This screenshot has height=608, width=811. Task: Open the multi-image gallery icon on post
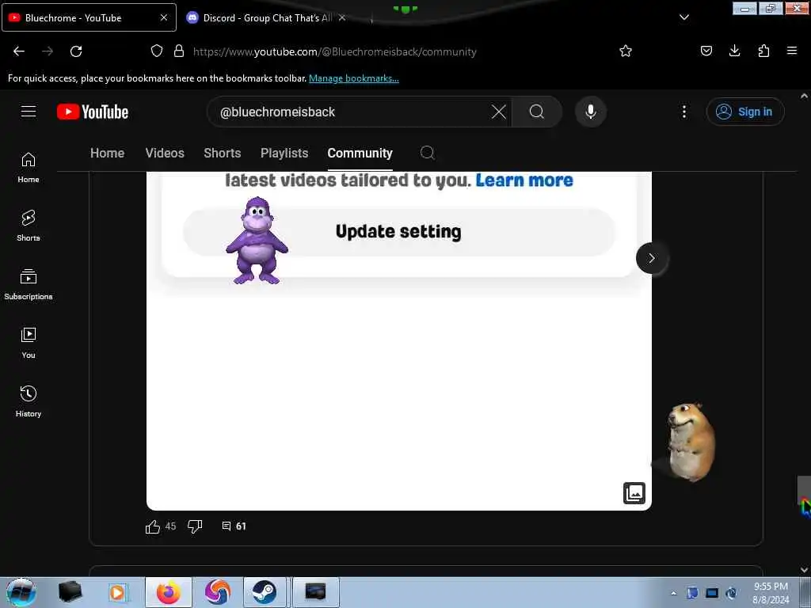pos(634,492)
